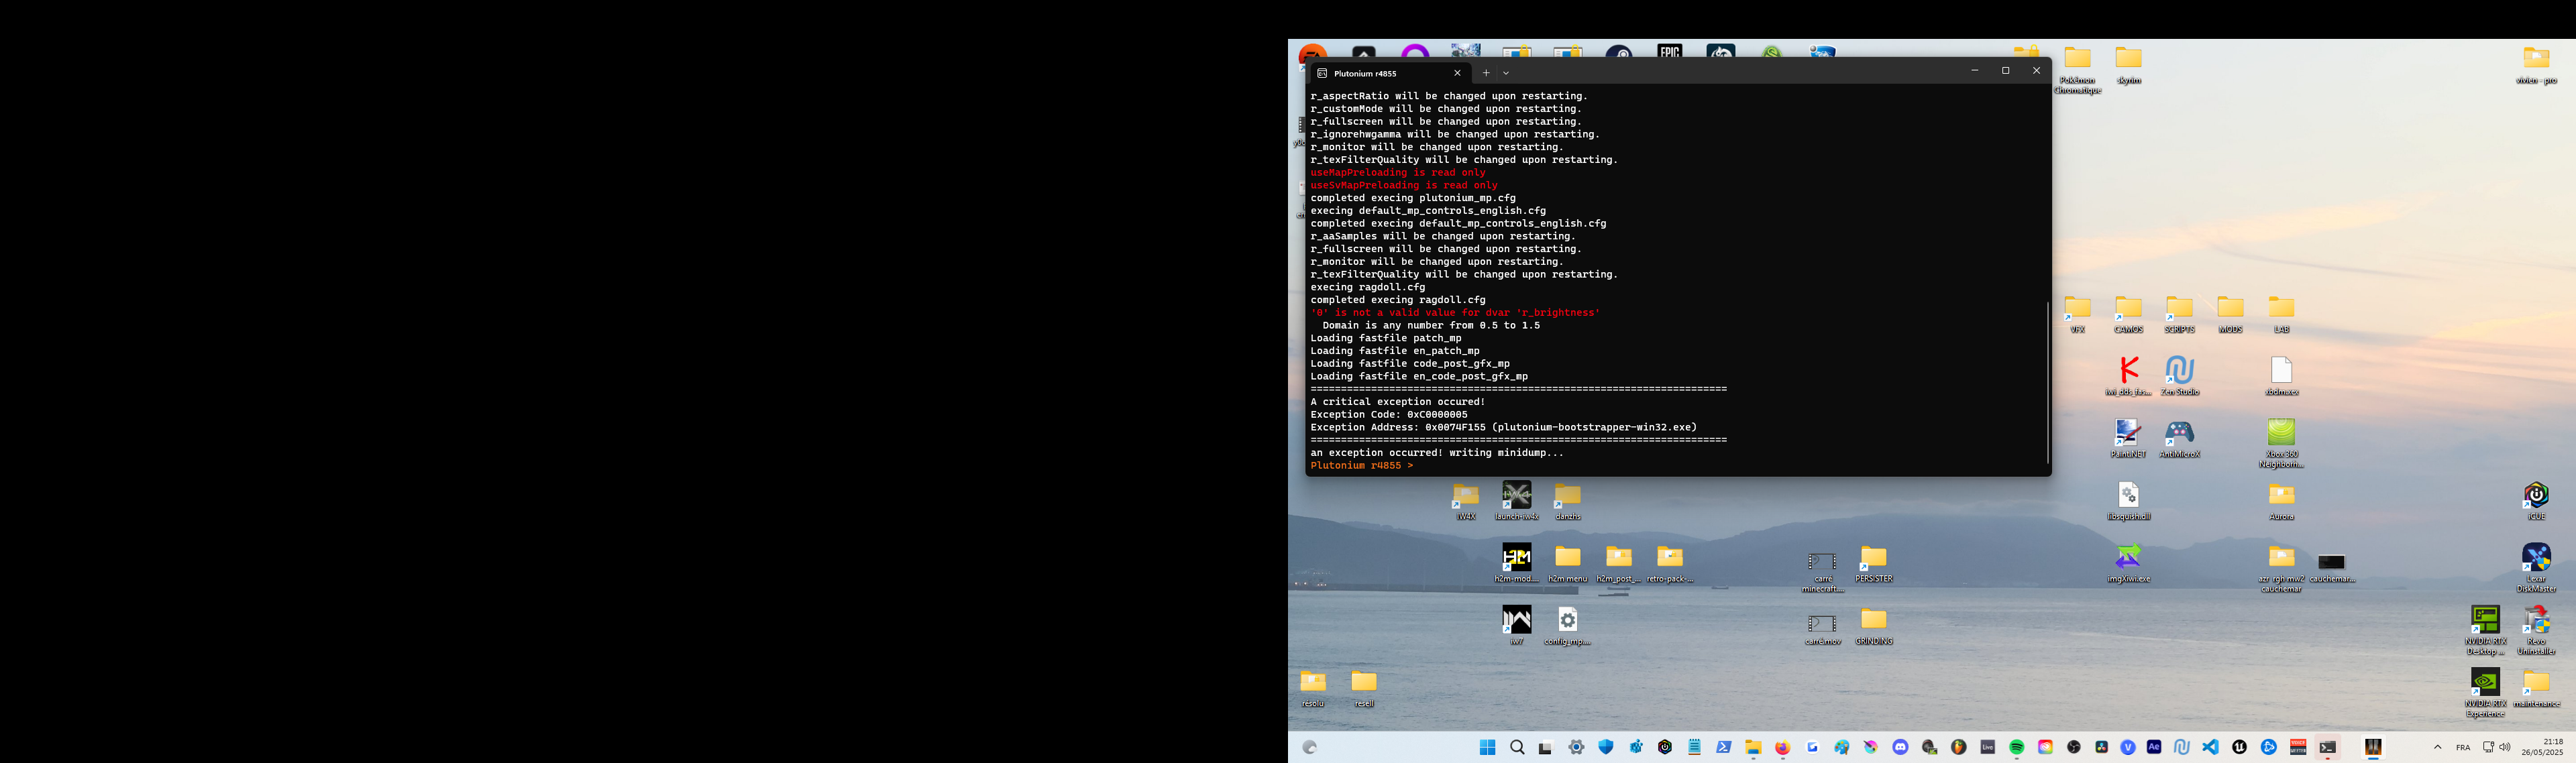Image resolution: width=2576 pixels, height=763 pixels.
Task: Close the Plutonium r4855 tab
Action: click(x=1457, y=73)
